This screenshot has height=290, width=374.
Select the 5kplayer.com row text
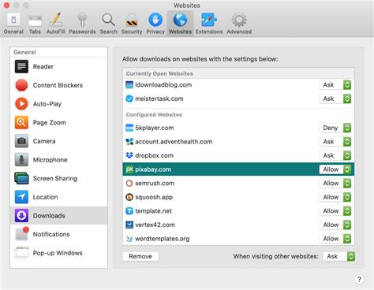pos(155,128)
